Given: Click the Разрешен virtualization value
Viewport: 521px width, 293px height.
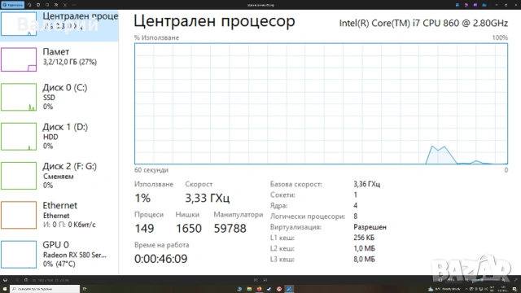Looking at the screenshot, I should (x=370, y=227).
